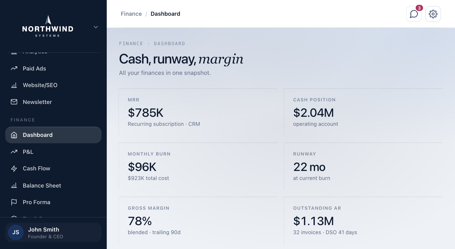
Task: Click the Pro Forma flag icon
Action: pos(14,202)
